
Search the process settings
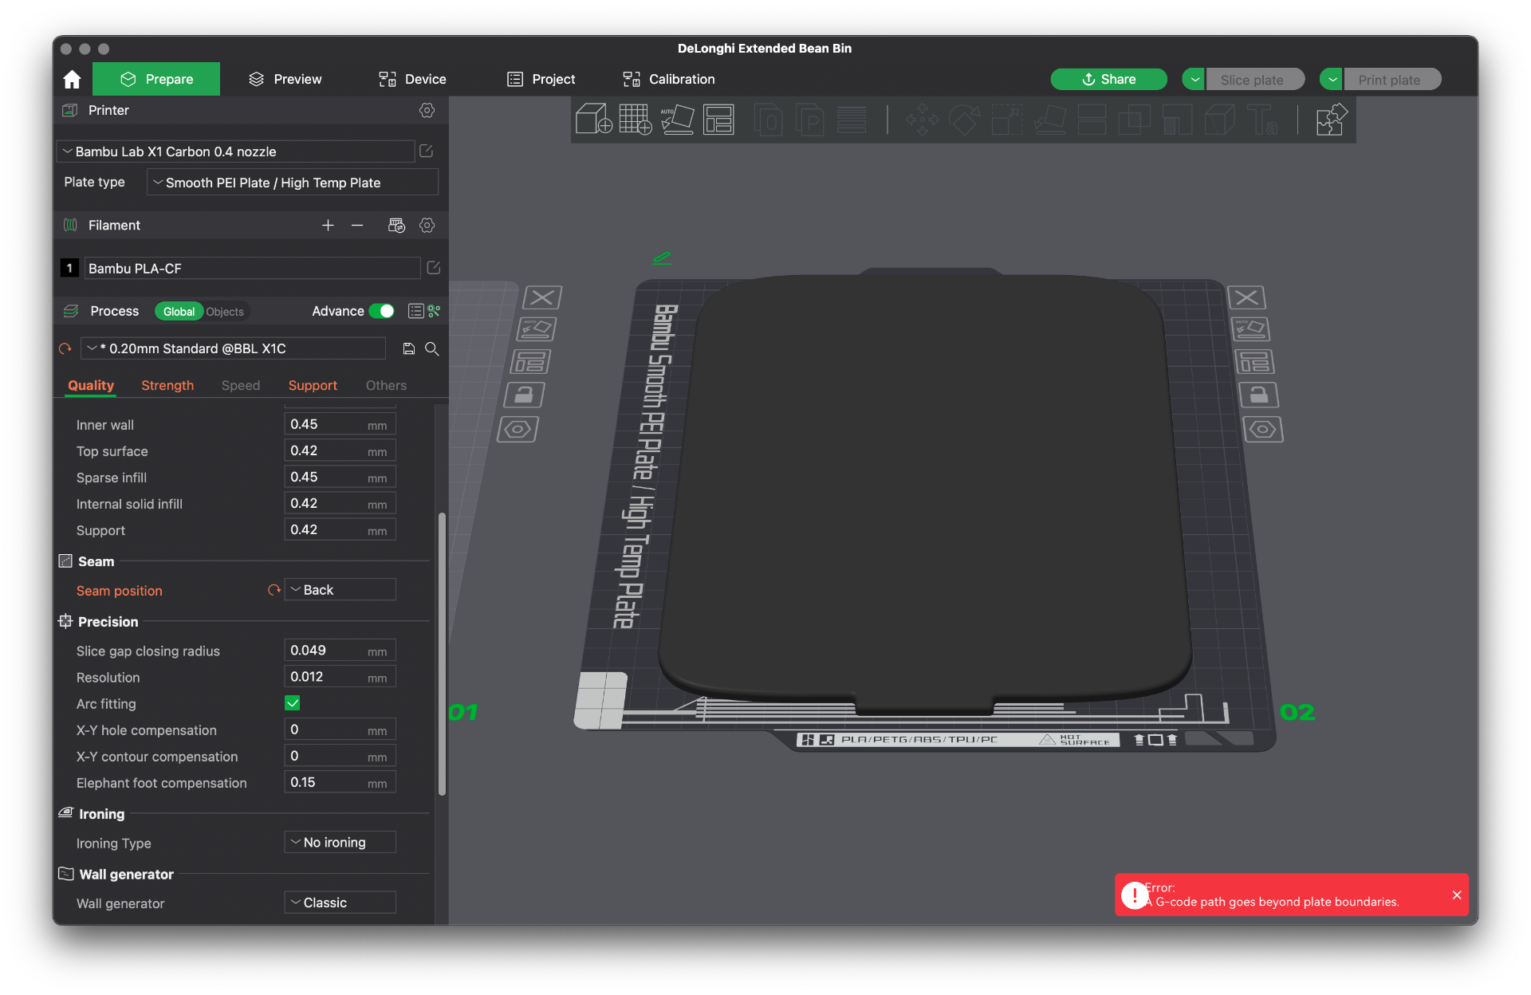point(432,348)
